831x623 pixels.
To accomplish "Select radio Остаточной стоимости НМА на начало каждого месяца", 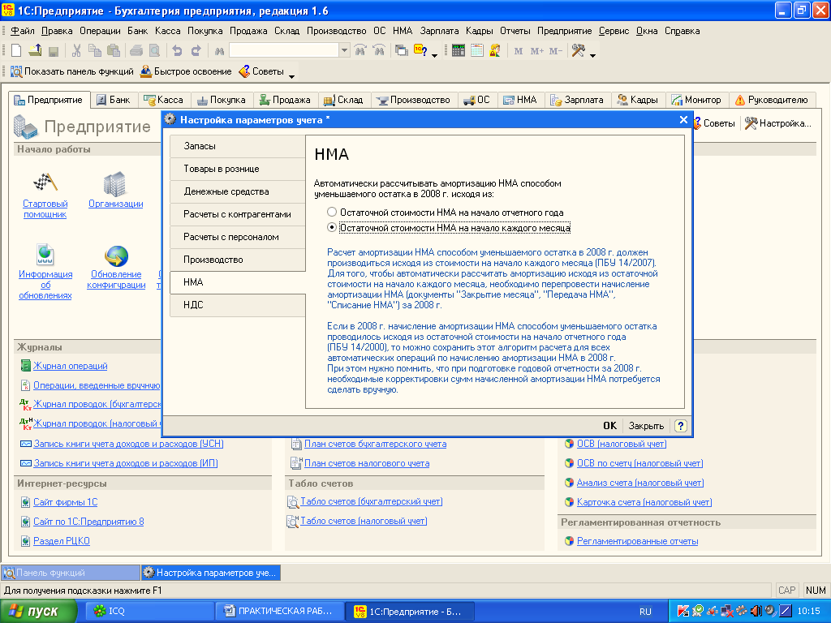I will point(332,227).
